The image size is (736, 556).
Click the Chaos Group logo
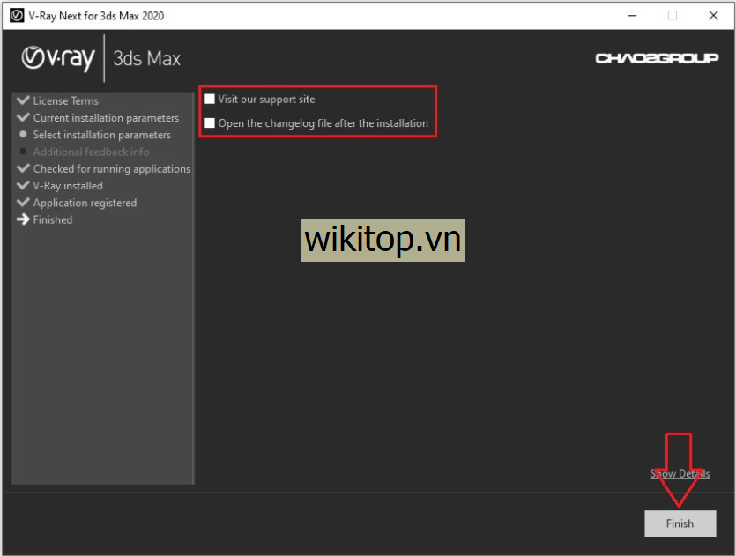pyautogui.click(x=657, y=58)
